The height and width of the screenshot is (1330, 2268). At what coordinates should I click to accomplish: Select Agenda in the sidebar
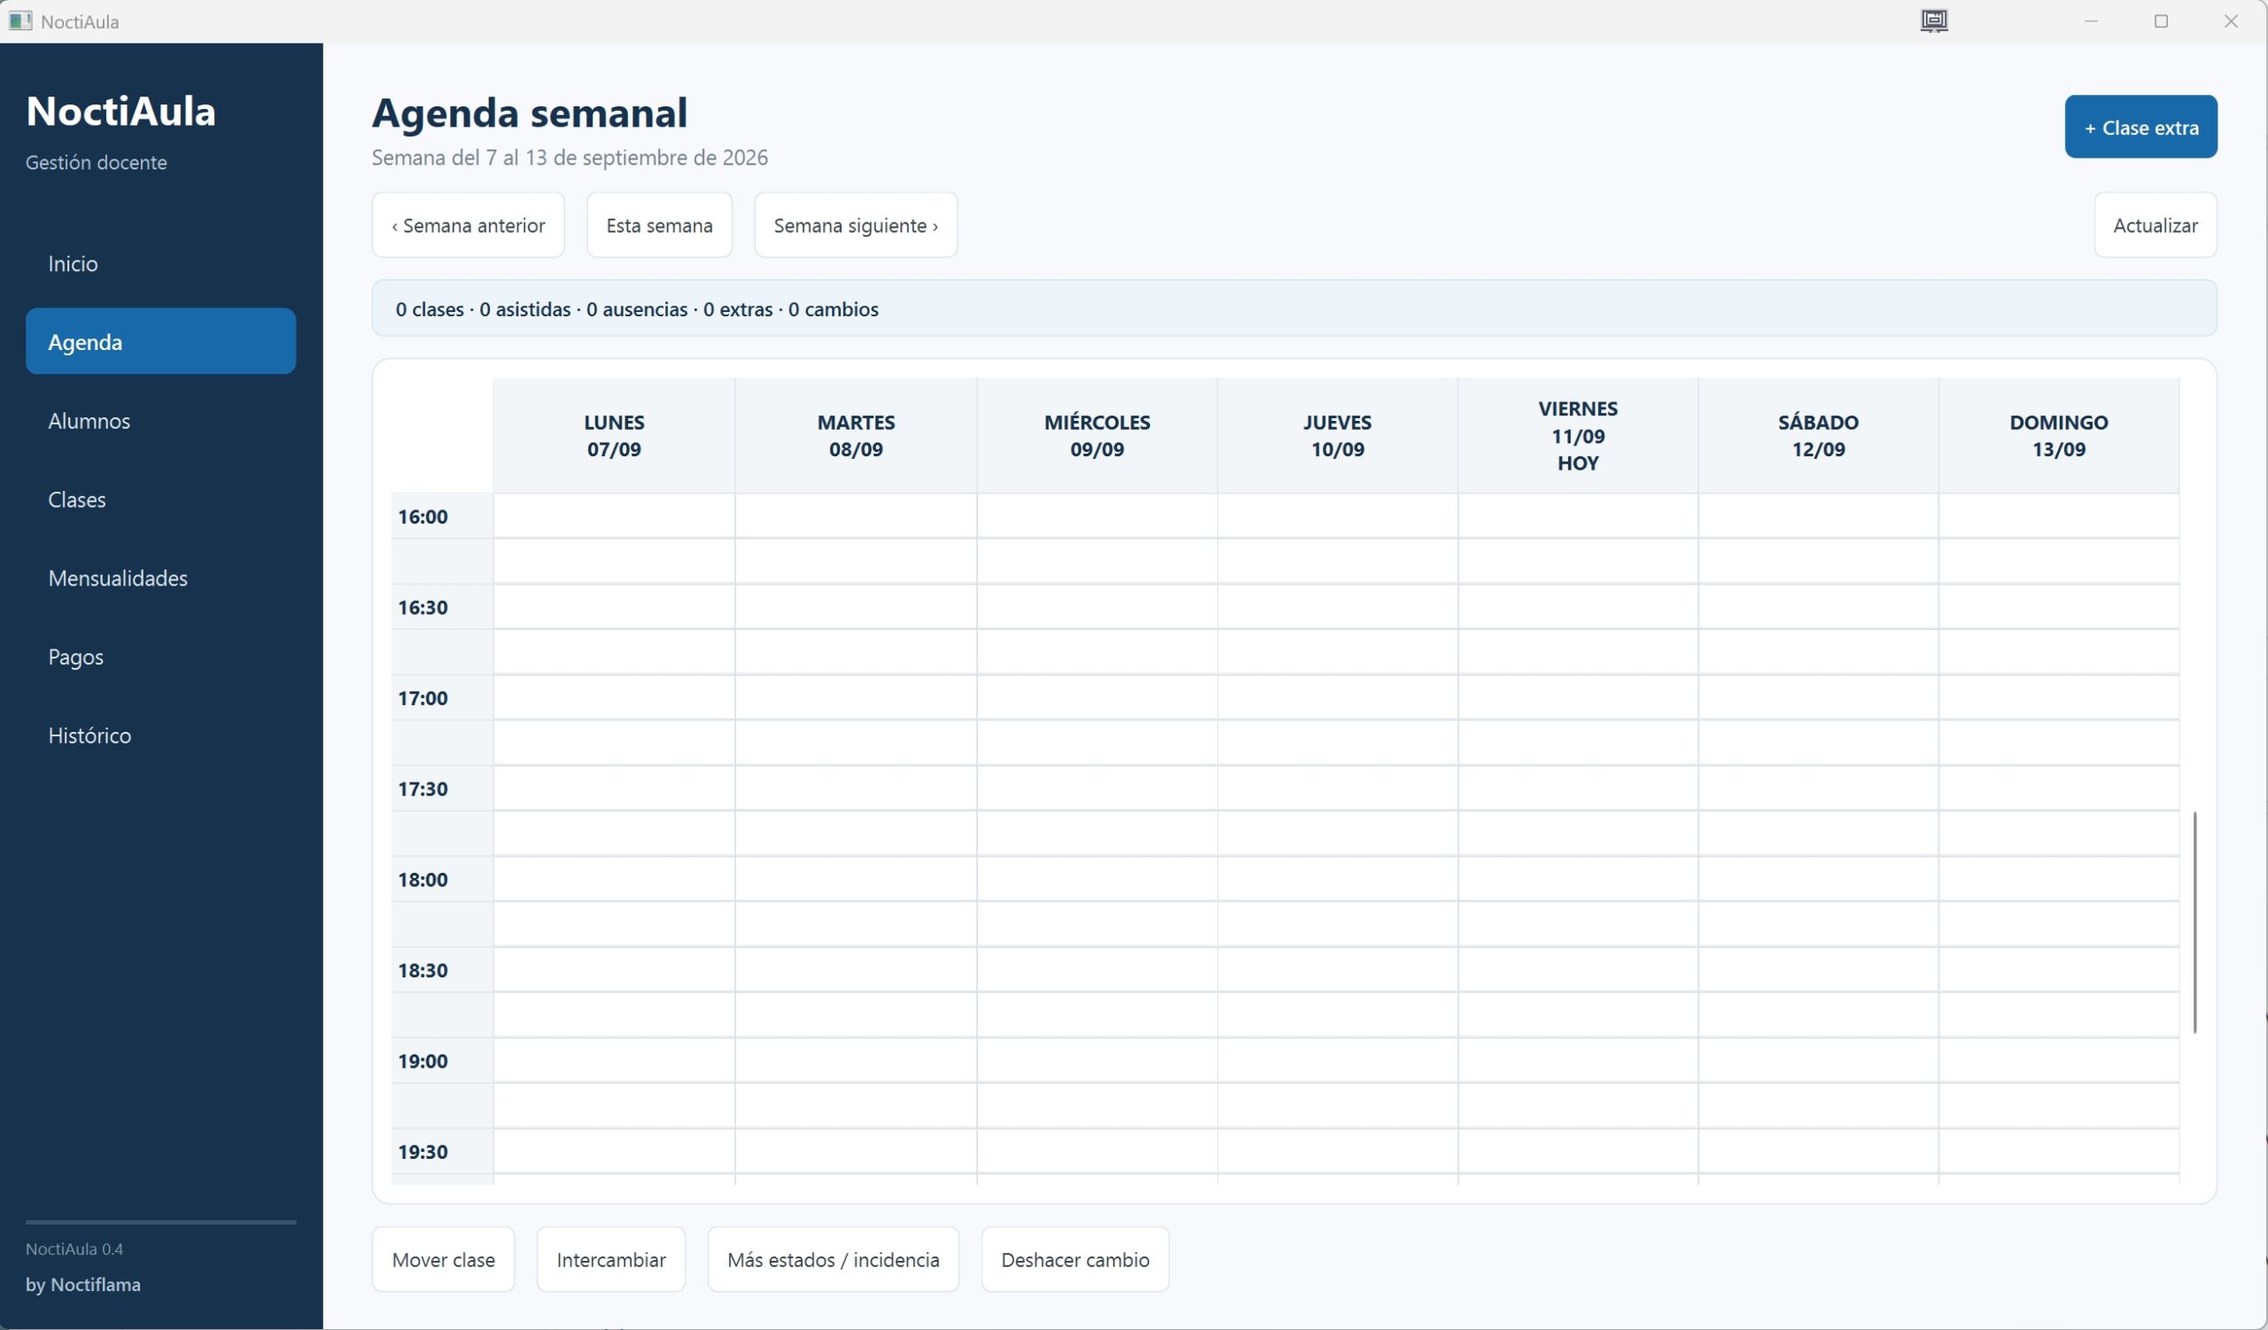point(161,342)
